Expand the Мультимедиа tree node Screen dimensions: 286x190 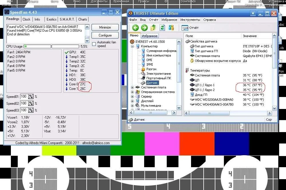pyautogui.click(x=132, y=106)
